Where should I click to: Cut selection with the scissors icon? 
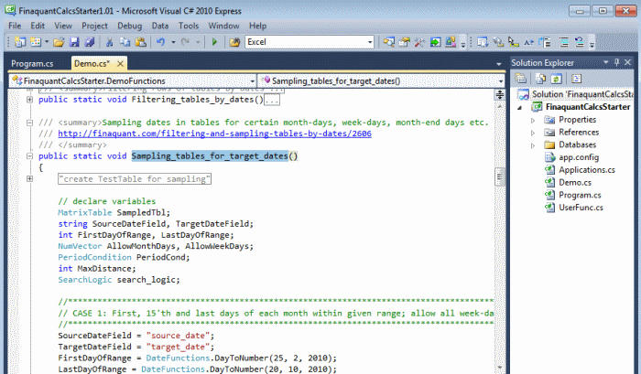(x=110, y=42)
